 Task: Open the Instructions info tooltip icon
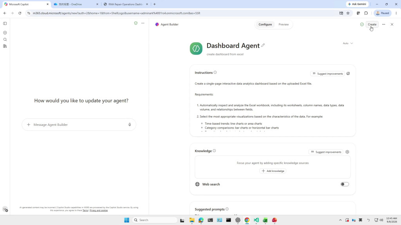(x=215, y=72)
